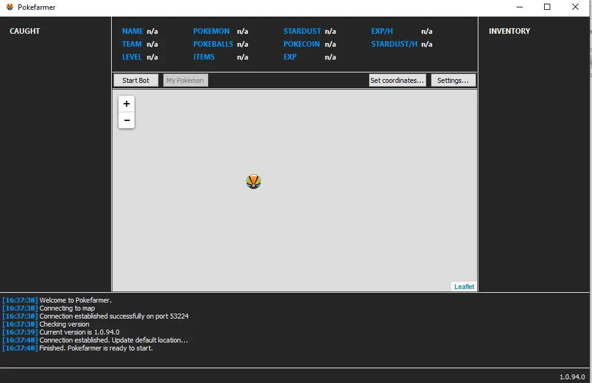Click the EXP/H stat label
592x383 pixels.
[x=382, y=31]
